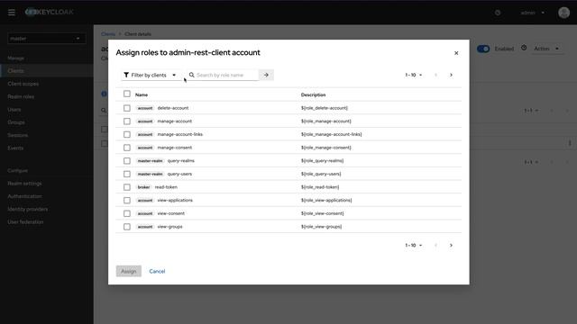Open Realm roles in sidebar
The height and width of the screenshot is (324, 577).
(x=21, y=96)
